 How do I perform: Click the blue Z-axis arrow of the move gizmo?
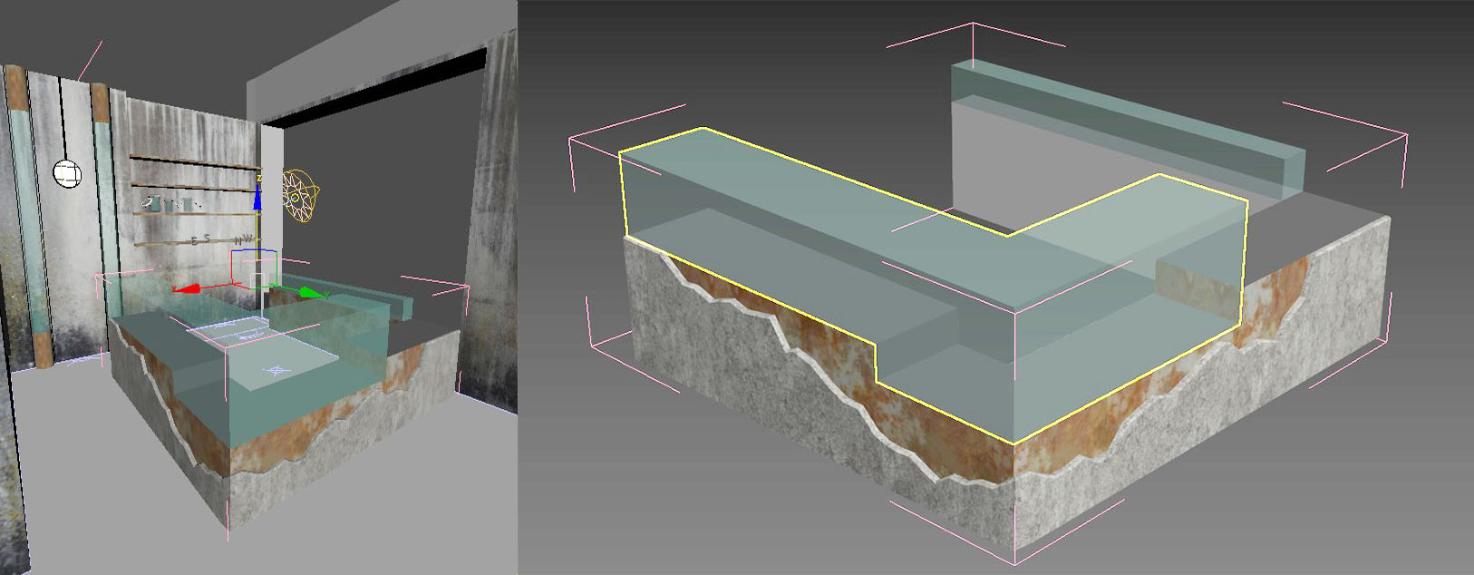tap(258, 198)
